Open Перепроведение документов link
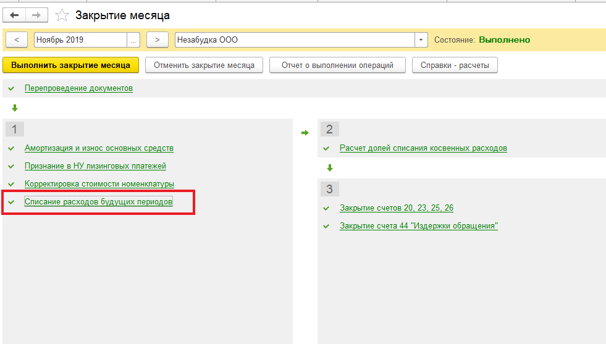The image size is (606, 344). pyautogui.click(x=78, y=88)
